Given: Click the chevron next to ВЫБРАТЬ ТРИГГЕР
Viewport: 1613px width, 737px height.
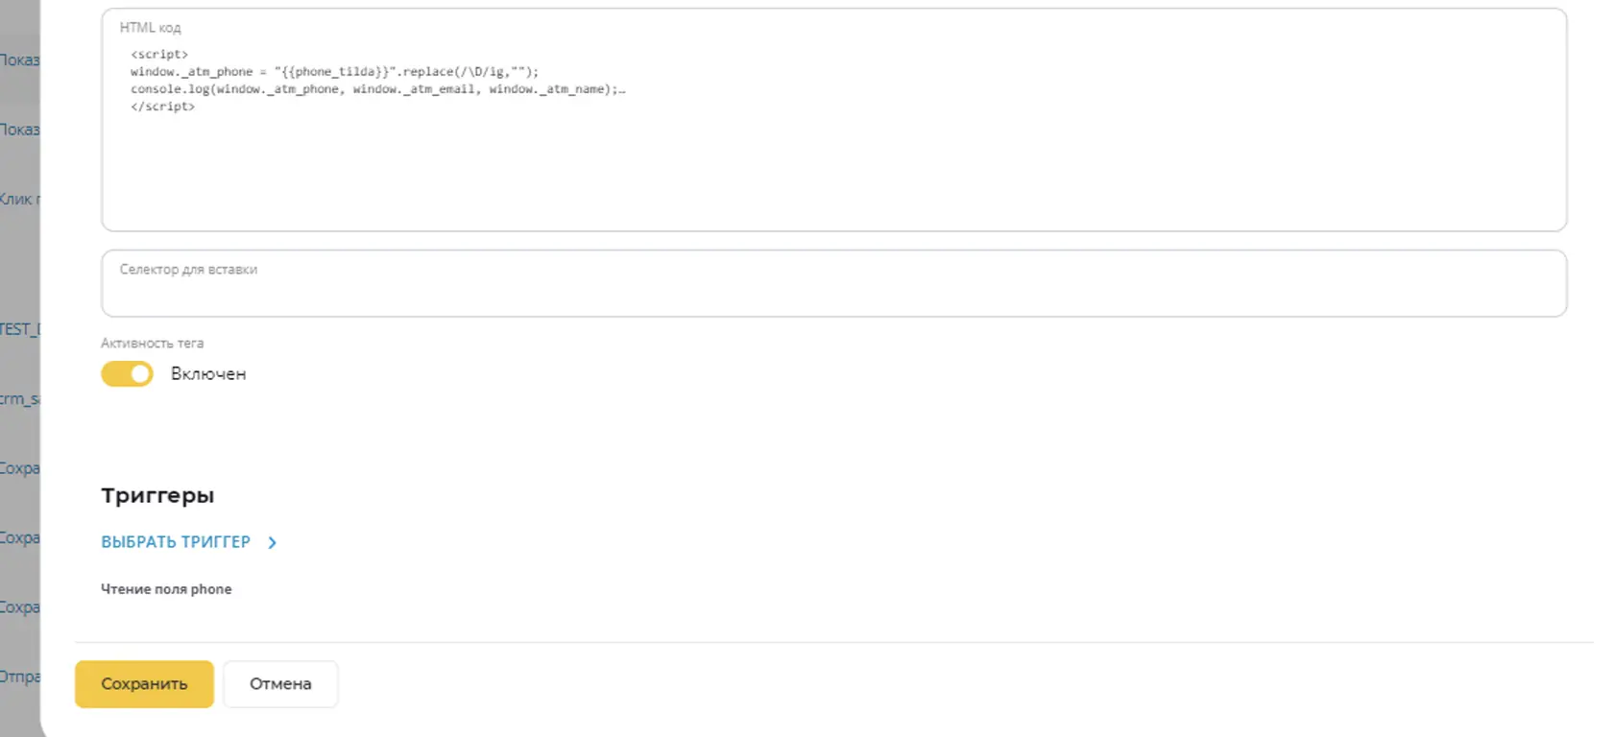Looking at the screenshot, I should [x=273, y=543].
